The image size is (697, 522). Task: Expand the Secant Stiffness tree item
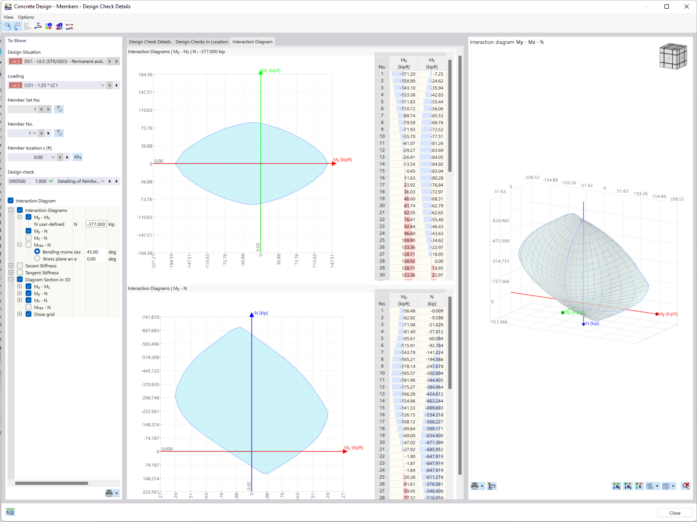coord(10,266)
